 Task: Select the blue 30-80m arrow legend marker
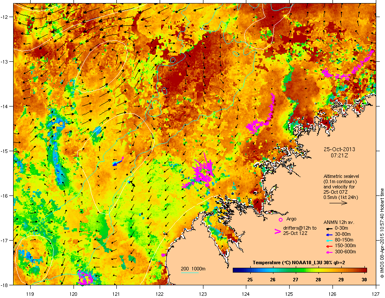[x=329, y=234]
